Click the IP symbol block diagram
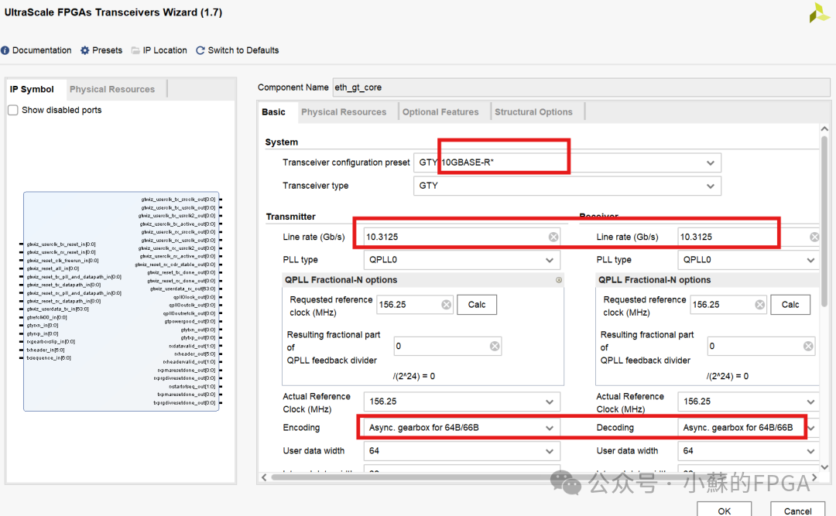836x516 pixels. point(121,301)
